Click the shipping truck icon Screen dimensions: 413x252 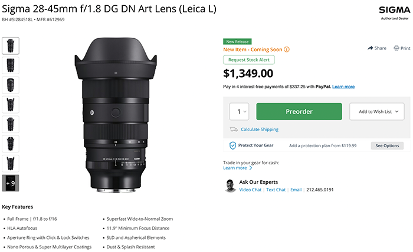click(234, 130)
